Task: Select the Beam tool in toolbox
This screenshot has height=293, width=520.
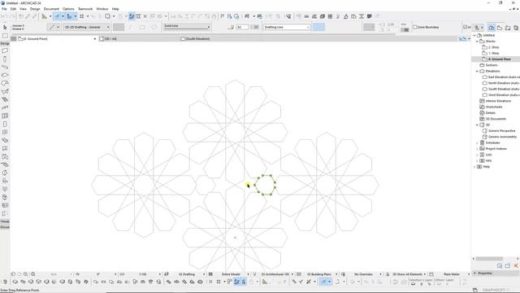Action: 5,67
